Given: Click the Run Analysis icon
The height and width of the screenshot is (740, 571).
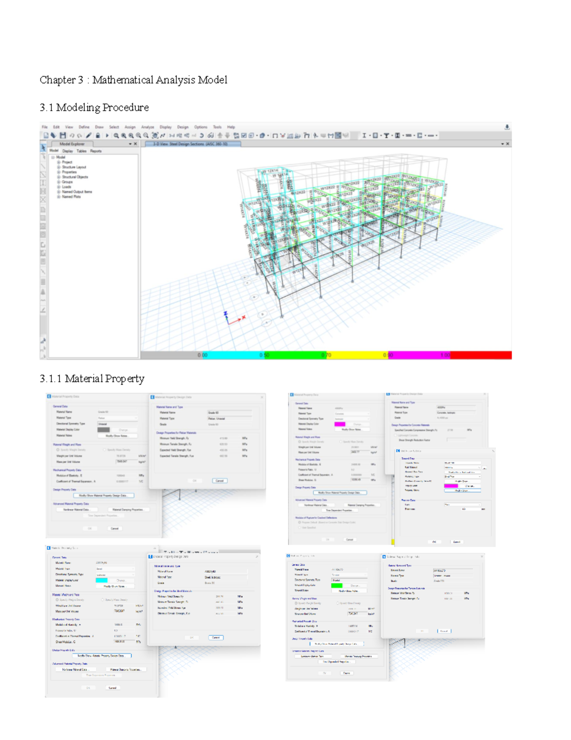Looking at the screenshot, I should point(107,135).
